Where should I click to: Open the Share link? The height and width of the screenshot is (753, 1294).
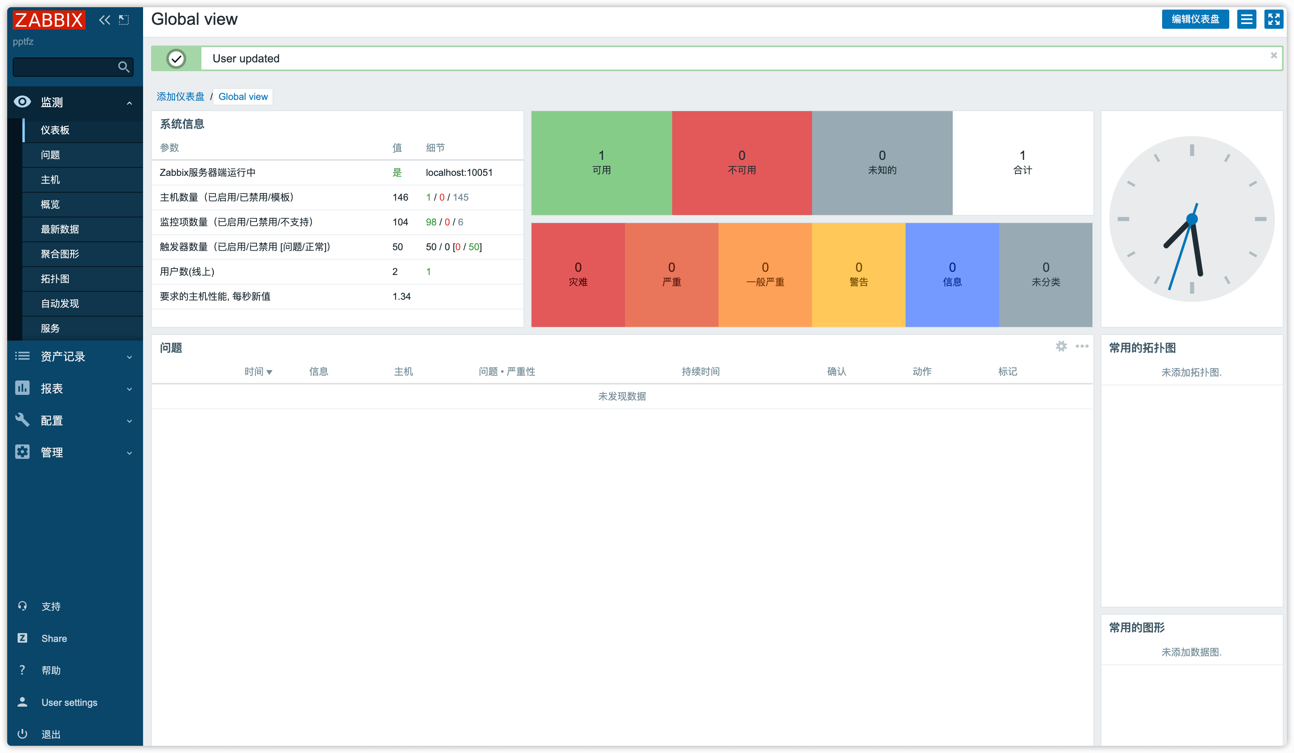point(54,638)
